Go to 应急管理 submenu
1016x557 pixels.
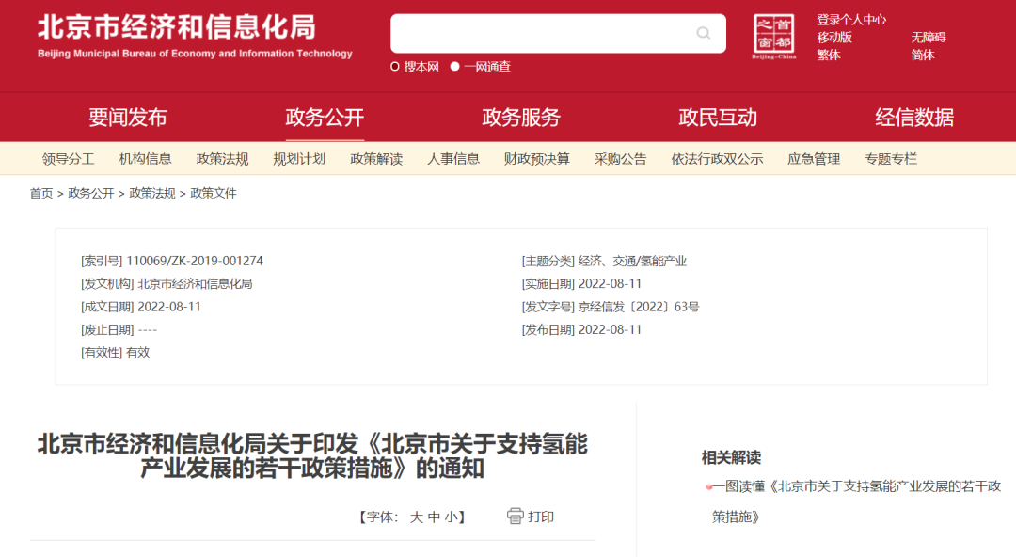coord(814,159)
